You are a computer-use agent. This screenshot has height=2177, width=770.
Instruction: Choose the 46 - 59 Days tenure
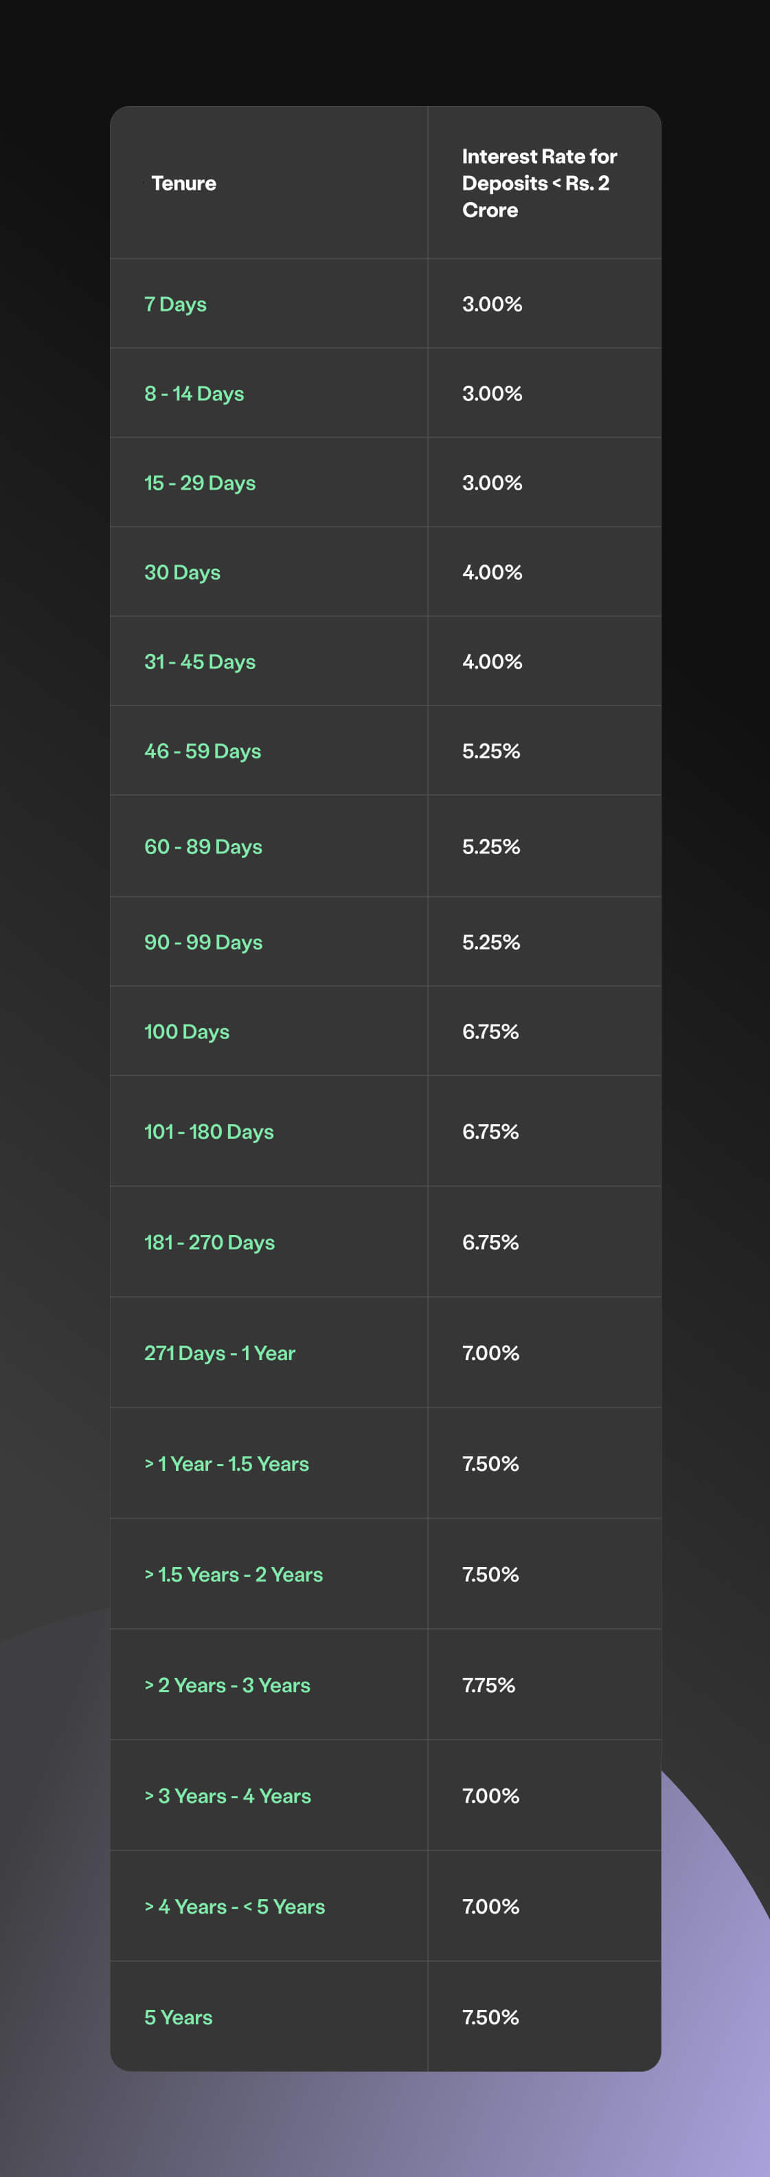203,752
